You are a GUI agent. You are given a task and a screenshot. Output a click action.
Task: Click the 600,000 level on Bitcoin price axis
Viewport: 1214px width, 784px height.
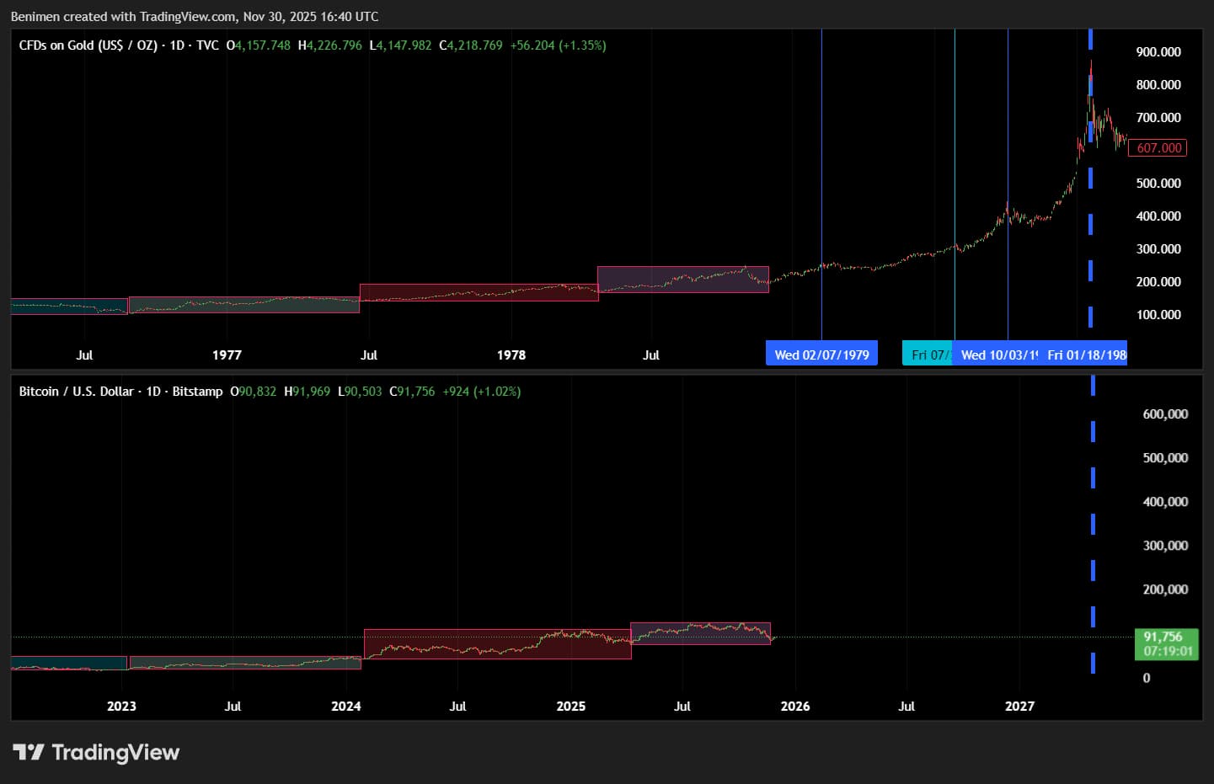point(1165,413)
